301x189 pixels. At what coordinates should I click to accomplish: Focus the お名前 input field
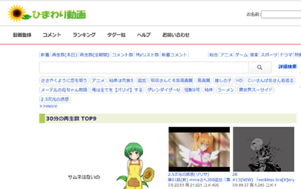281,14
